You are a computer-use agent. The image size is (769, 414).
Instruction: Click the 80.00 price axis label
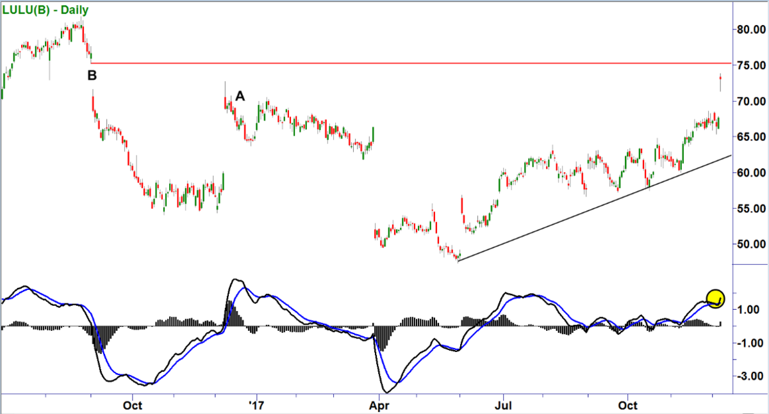coord(750,29)
